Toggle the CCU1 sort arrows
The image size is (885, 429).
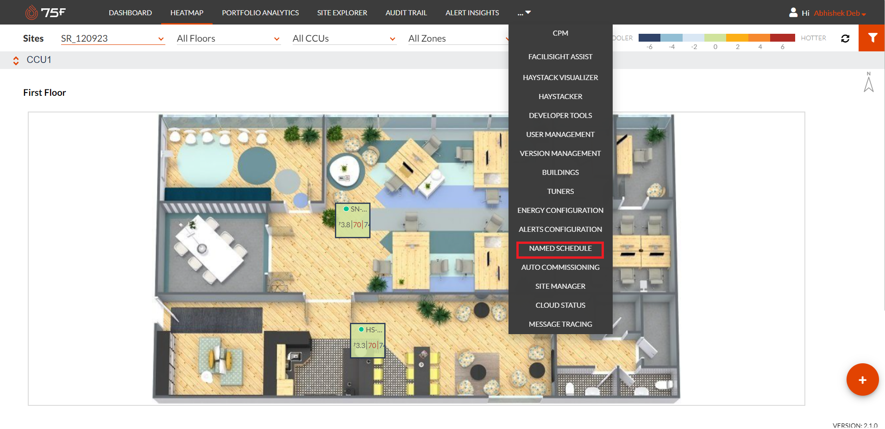tap(16, 61)
